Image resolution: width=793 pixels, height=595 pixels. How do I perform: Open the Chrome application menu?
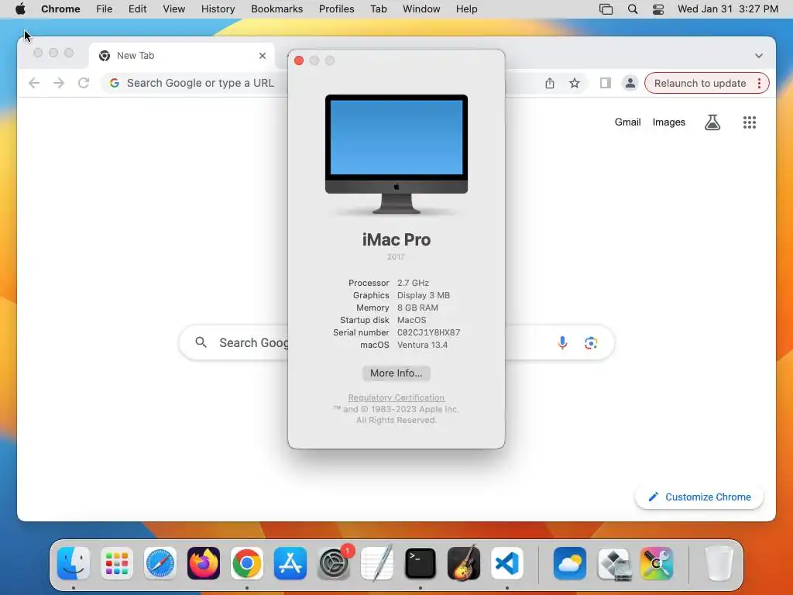[x=60, y=9]
